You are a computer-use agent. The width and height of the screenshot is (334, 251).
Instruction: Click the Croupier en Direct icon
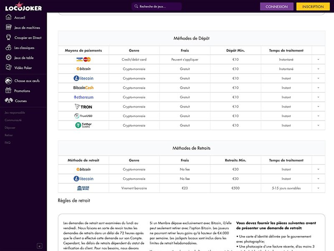[x=8, y=37]
